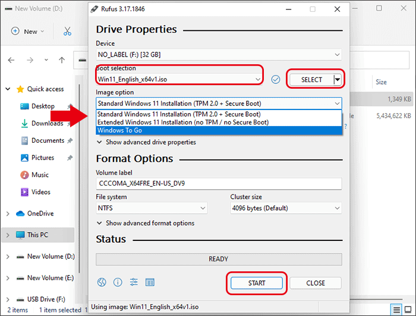Image resolution: width=416 pixels, height=316 pixels.
Task: Expand Show advanced format options
Action: pos(149,223)
